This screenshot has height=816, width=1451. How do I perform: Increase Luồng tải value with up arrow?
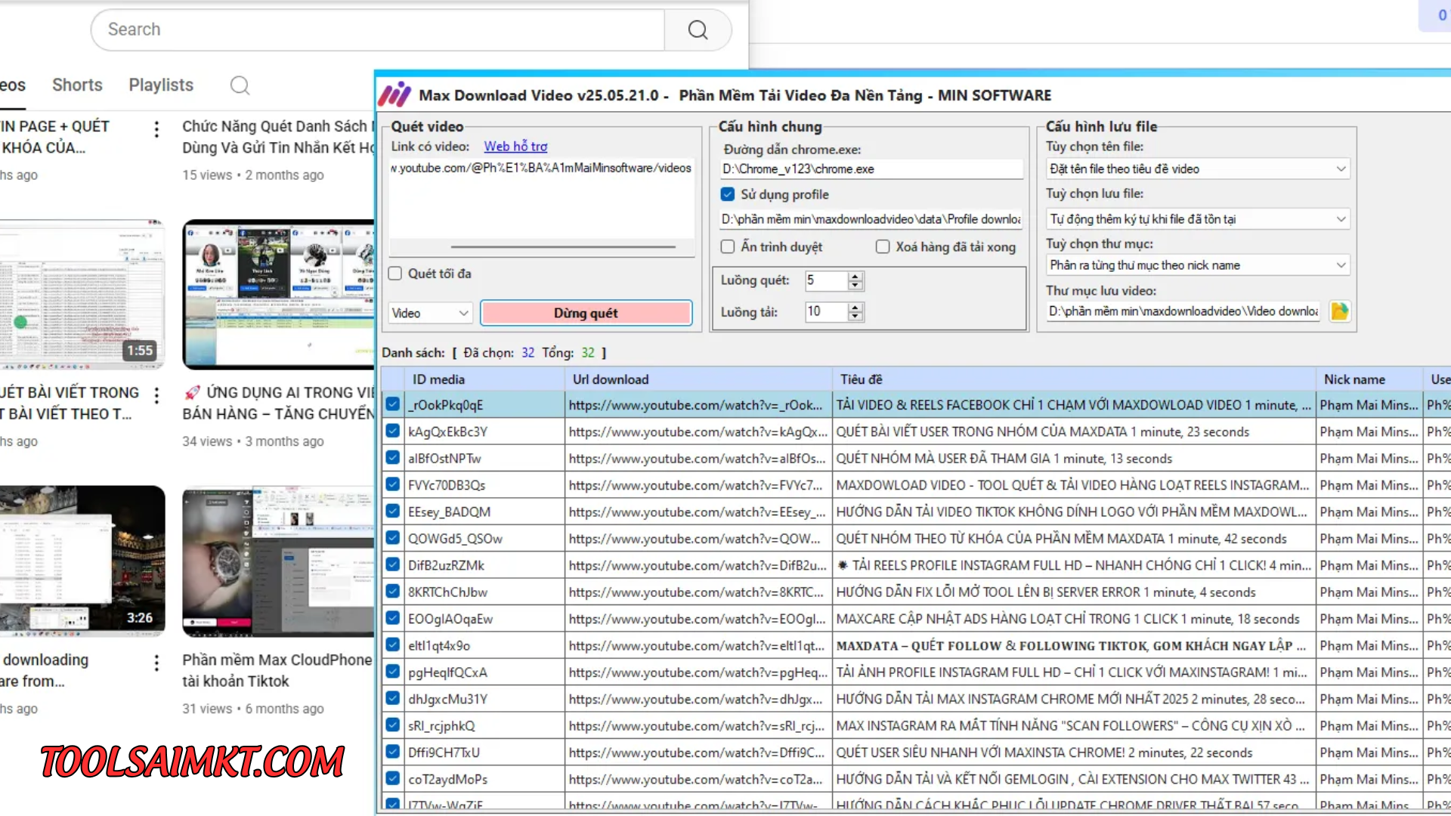(855, 307)
